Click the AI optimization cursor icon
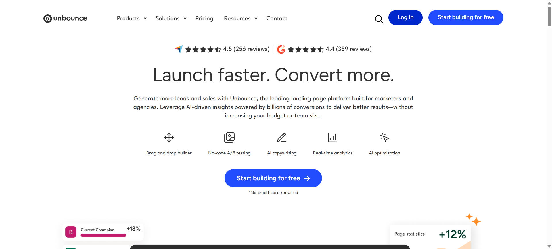 point(384,138)
